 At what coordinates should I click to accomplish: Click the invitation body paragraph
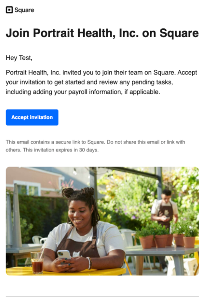tap(101, 82)
